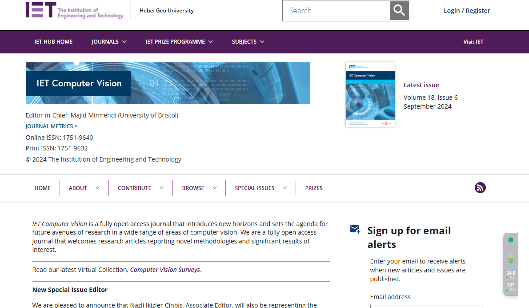Open the BROWSE tab

tap(193, 188)
